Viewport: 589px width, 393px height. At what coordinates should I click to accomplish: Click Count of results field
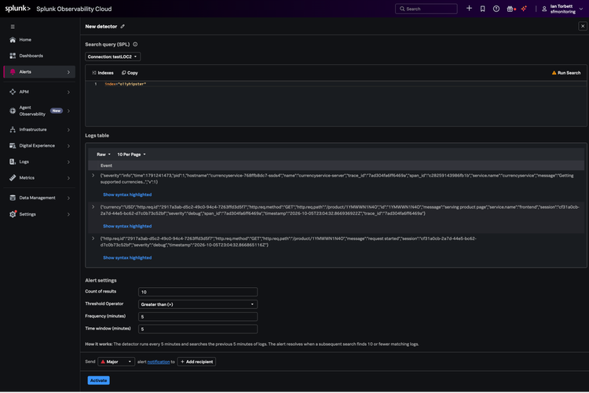coord(198,292)
